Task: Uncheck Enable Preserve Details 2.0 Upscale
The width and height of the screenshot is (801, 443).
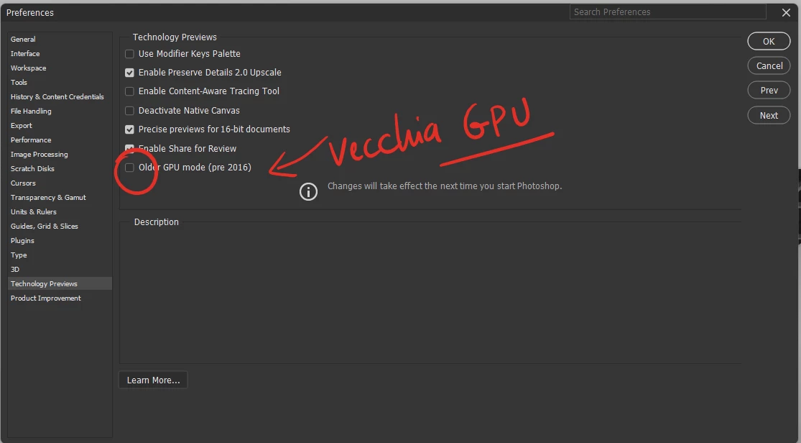Action: tap(130, 73)
